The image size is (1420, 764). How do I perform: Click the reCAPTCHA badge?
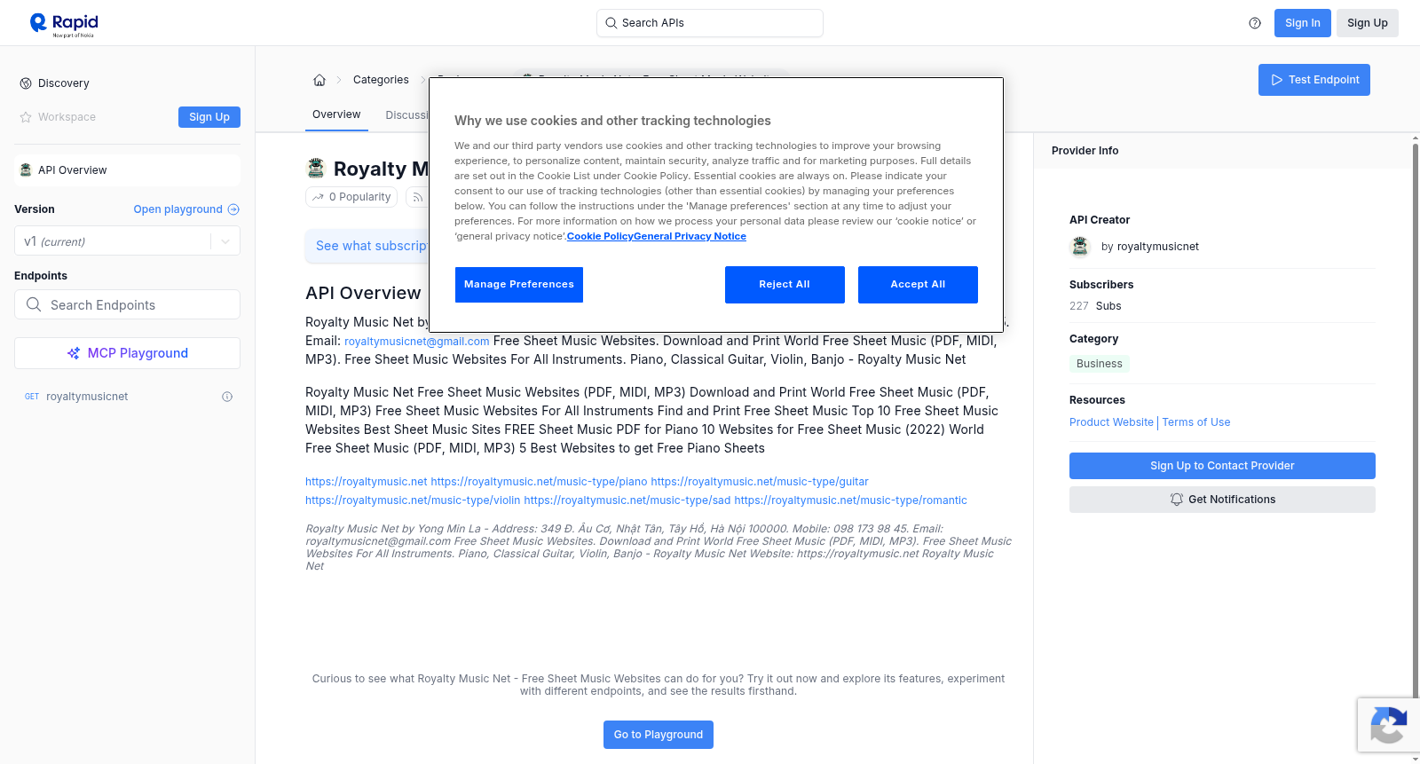pos(1389,725)
